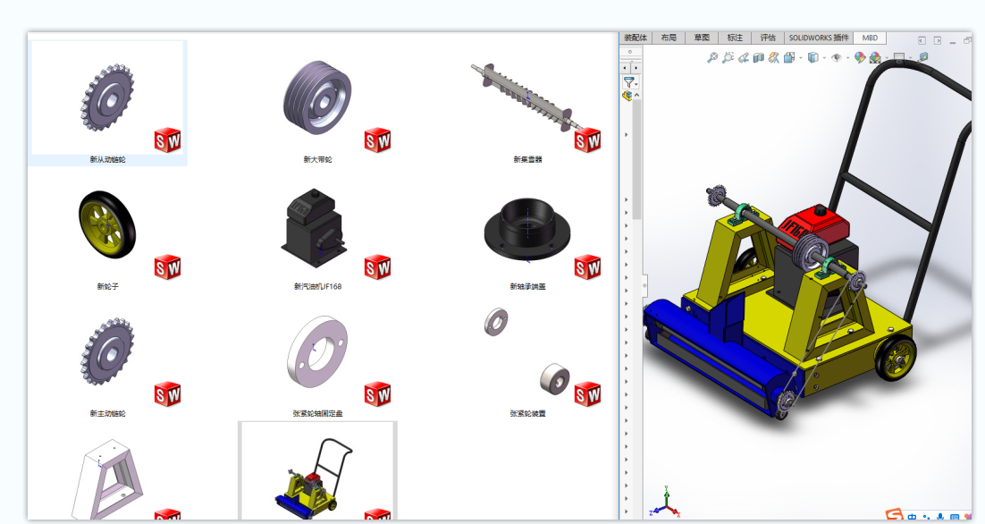985x524 pixels.
Task: Select 张紧轮装置 assembly thumbnail
Action: point(527,351)
